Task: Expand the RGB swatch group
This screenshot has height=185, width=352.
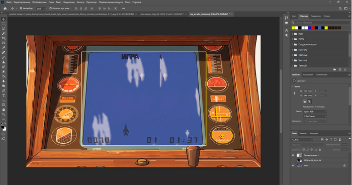Action: point(292,34)
